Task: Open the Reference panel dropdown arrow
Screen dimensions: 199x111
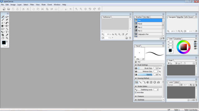Action: click(x=130, y=17)
